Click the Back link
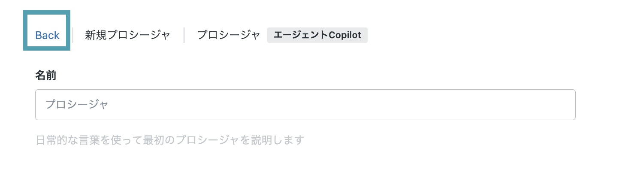634x169 pixels. 47,35
